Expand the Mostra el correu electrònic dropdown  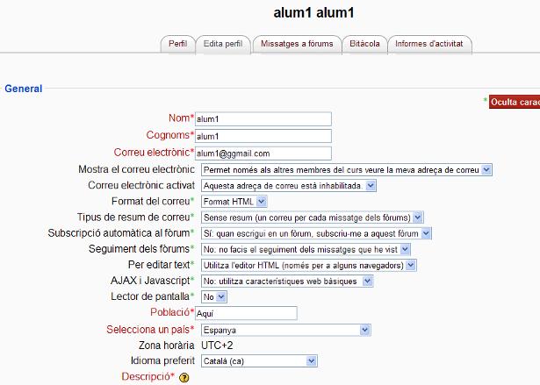[x=347, y=170]
